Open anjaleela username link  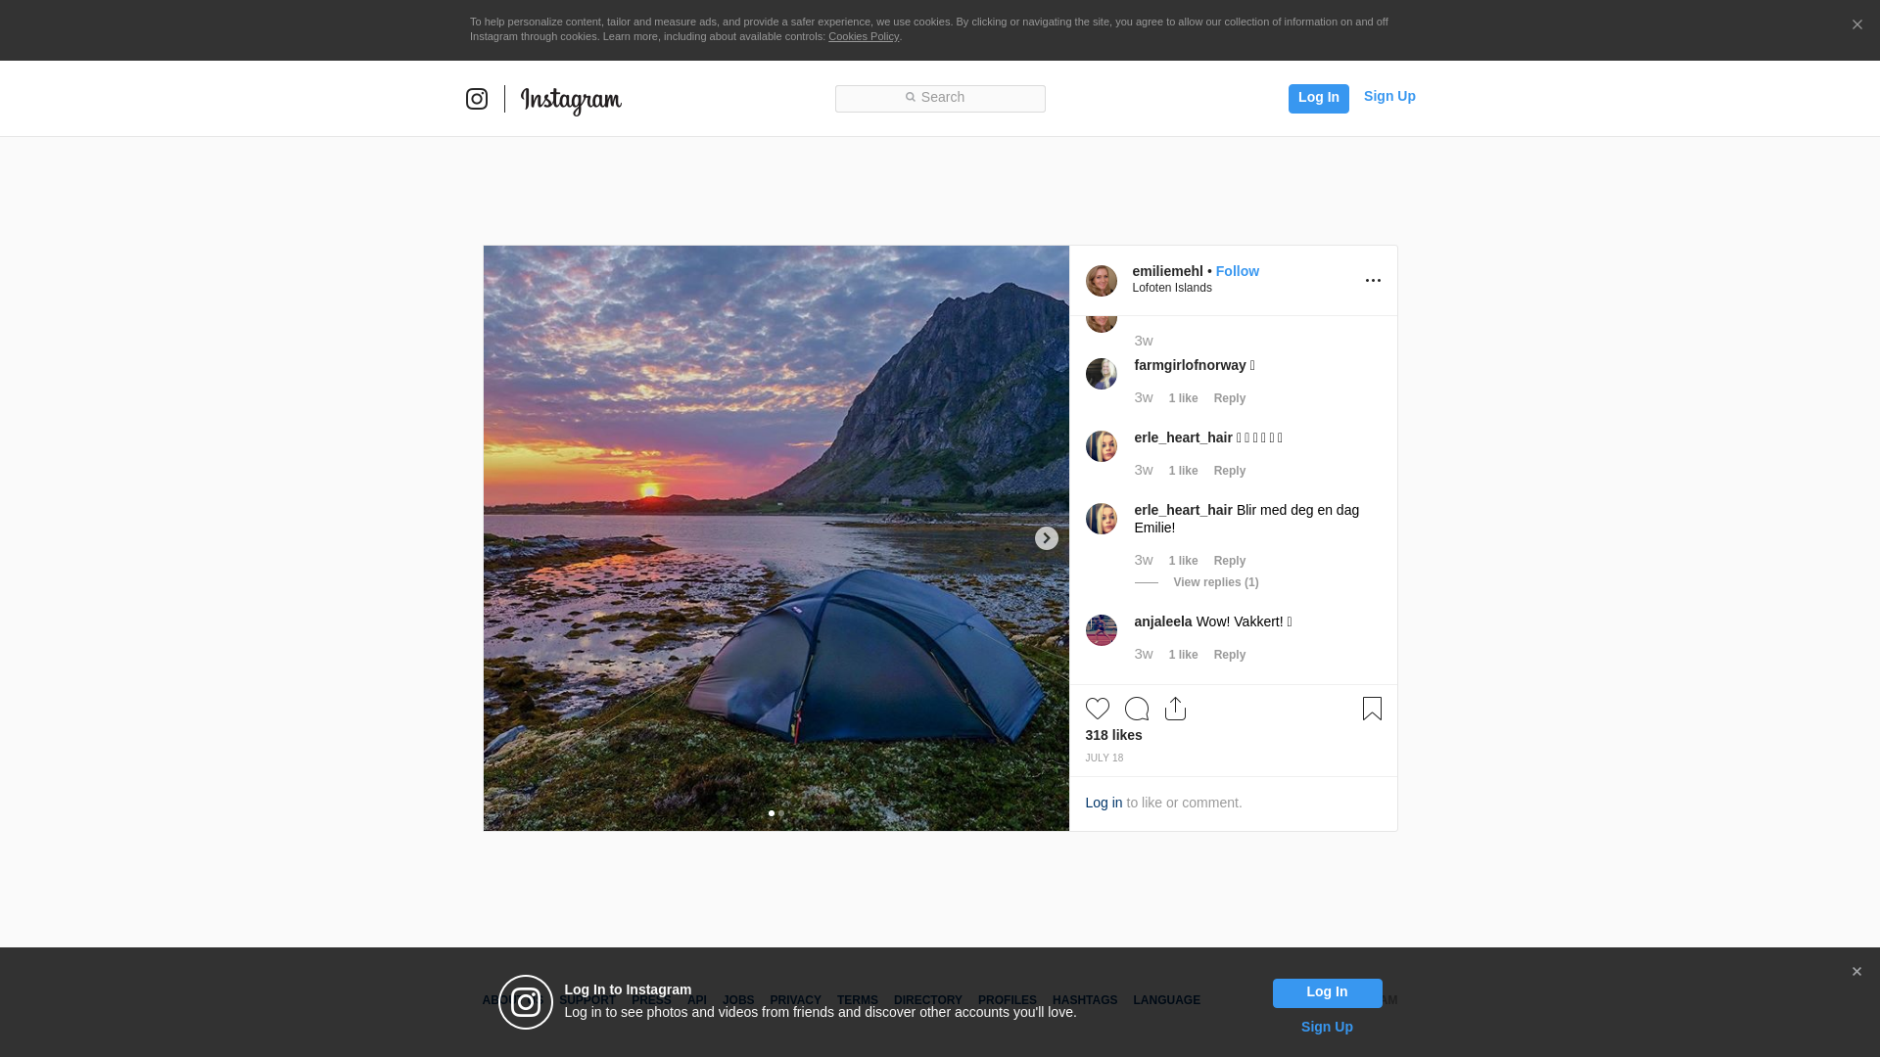click(1163, 621)
